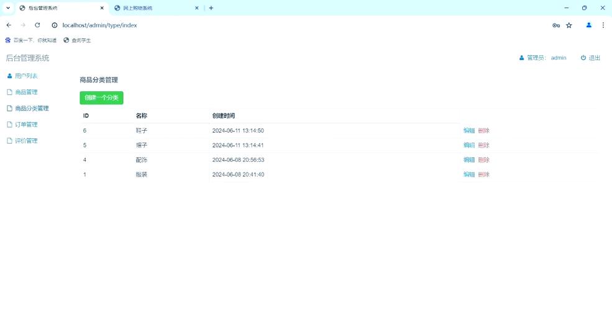612x310 pixels.
Task: Click the 鞋子 name cell
Action: [x=141, y=130]
